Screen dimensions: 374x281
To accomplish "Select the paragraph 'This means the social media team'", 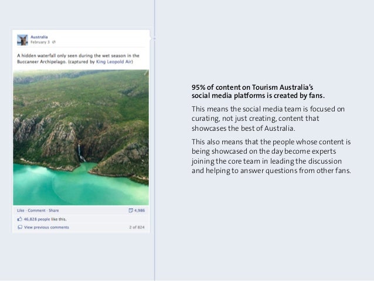I will tap(268, 119).
